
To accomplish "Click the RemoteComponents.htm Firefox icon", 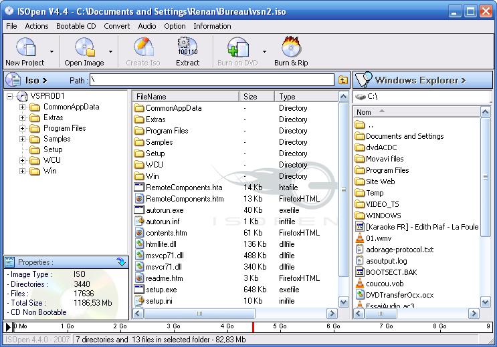I will point(139,199).
